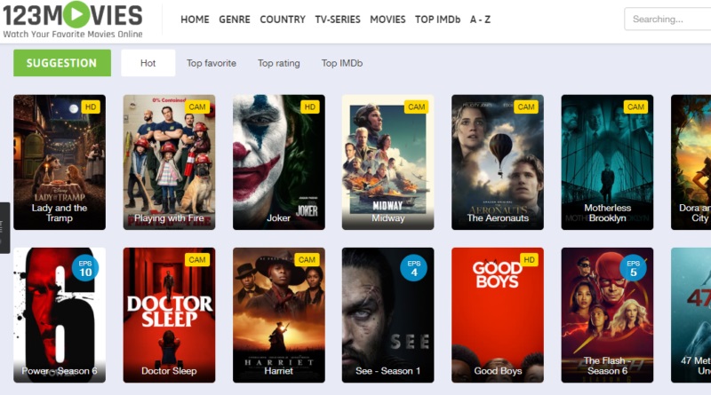Open the Harriet movie poster
Screen dimensions: 711x395
[x=279, y=315]
